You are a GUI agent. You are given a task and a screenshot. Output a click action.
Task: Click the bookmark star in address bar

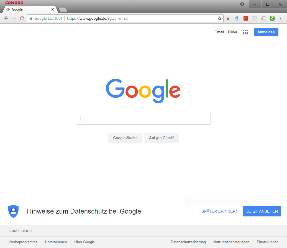220,19
